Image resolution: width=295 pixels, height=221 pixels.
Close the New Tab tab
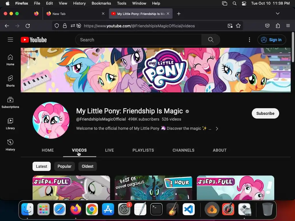point(103,14)
